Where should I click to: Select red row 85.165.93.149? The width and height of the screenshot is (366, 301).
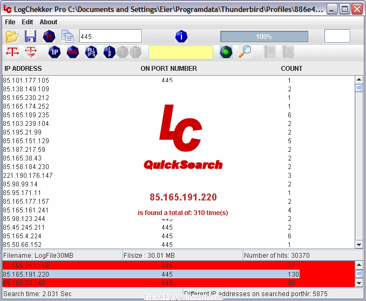[x=179, y=283]
